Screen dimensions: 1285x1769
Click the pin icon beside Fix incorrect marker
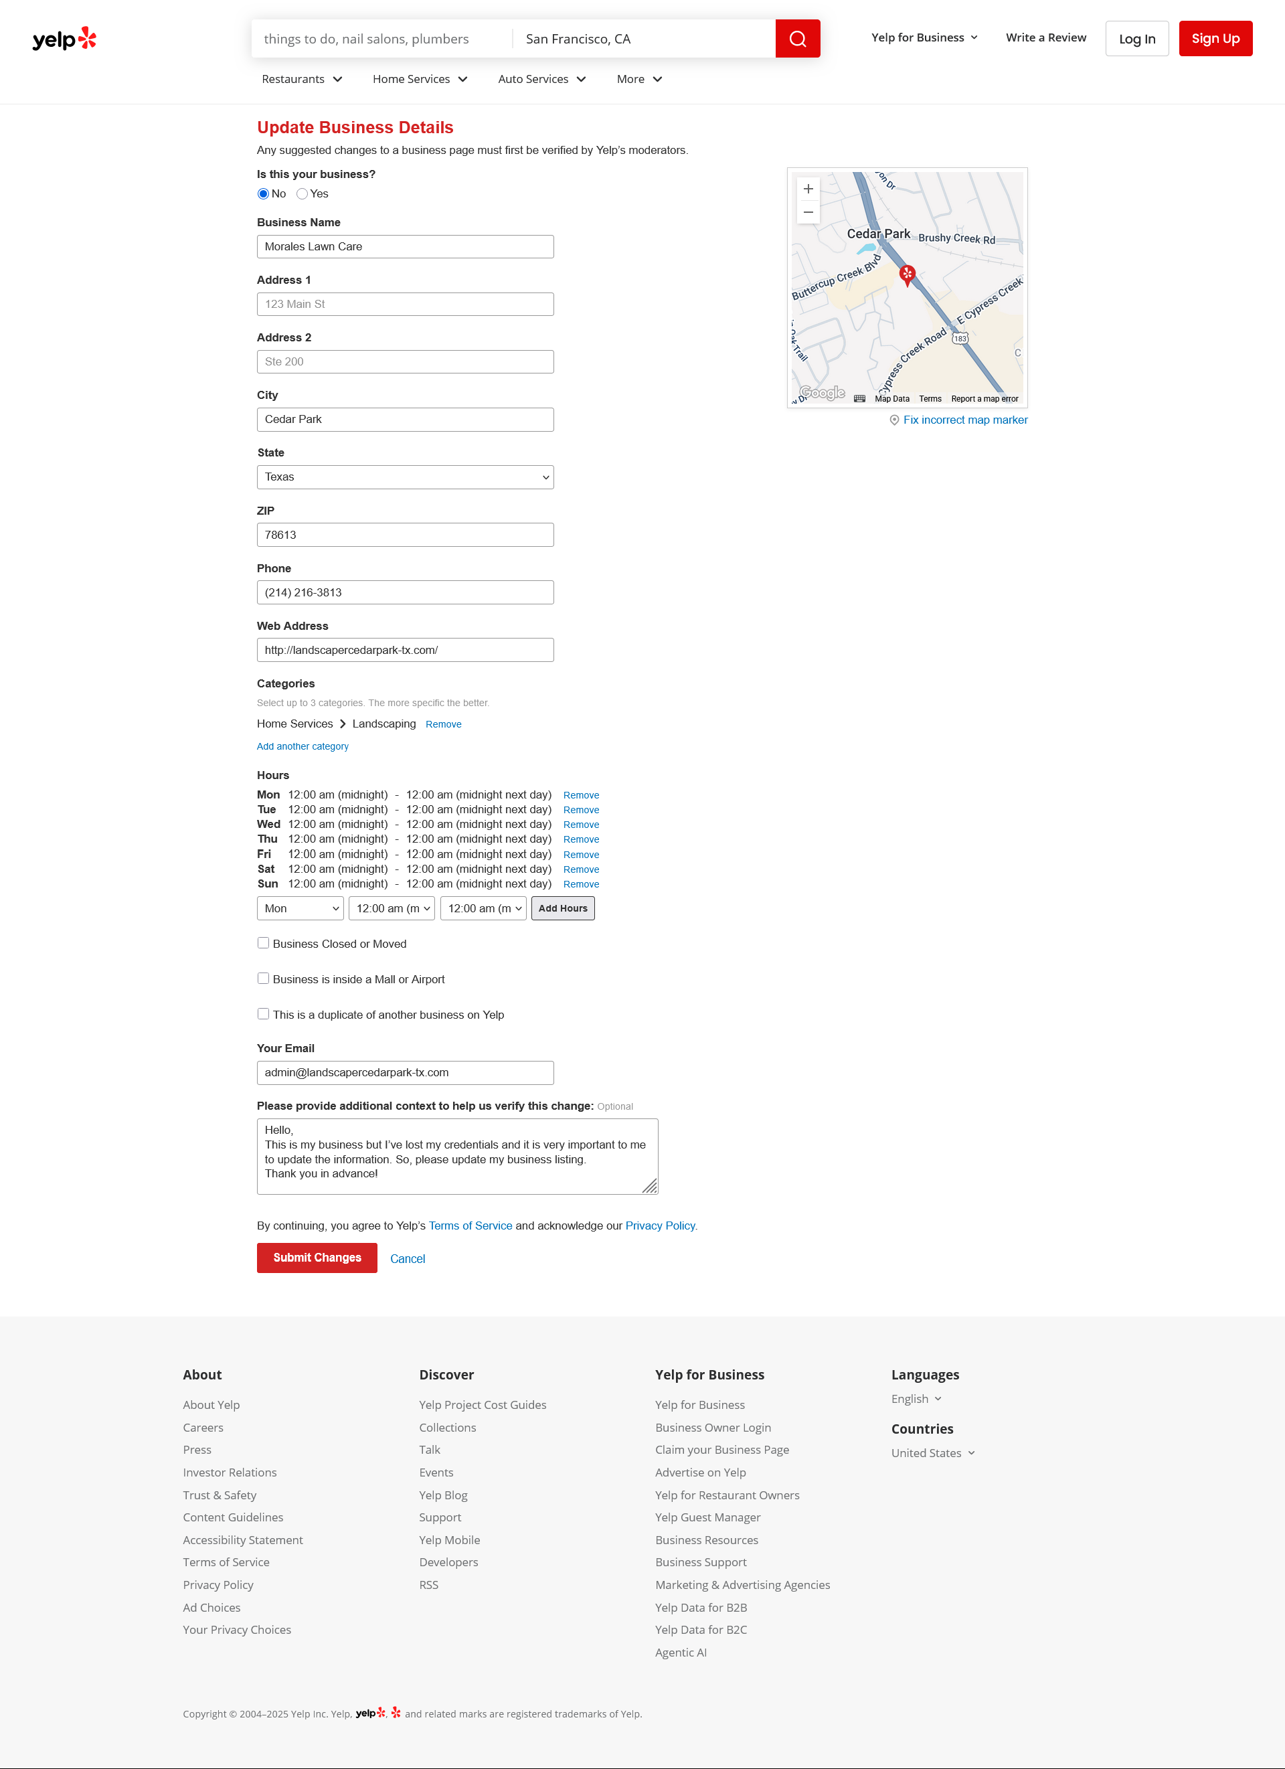(894, 420)
